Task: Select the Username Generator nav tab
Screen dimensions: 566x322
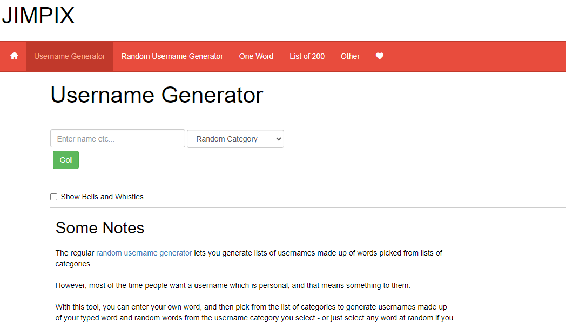Action: click(x=70, y=56)
